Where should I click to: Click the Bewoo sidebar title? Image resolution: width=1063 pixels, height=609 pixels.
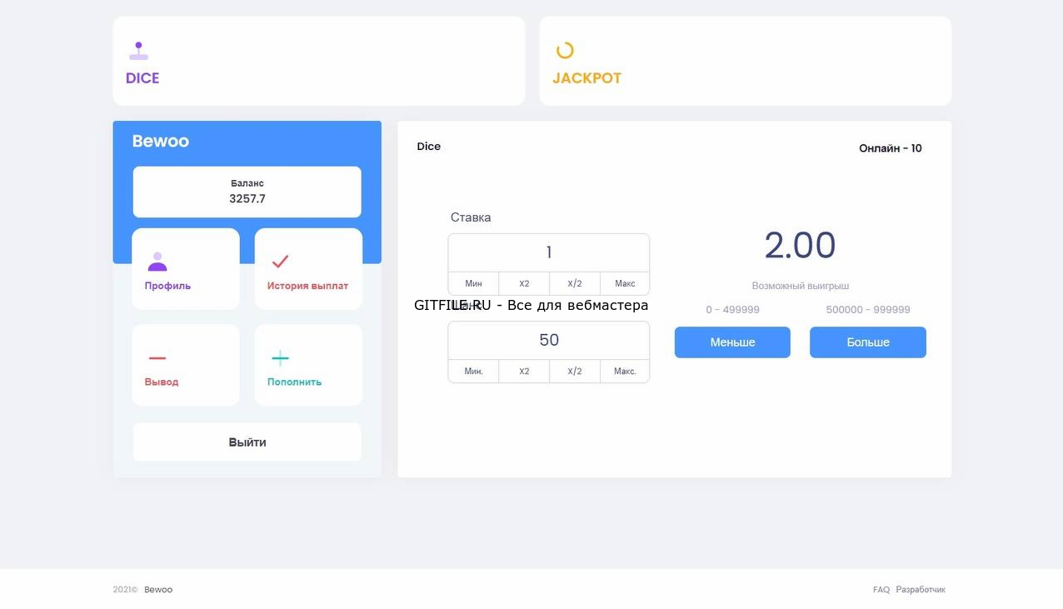161,141
